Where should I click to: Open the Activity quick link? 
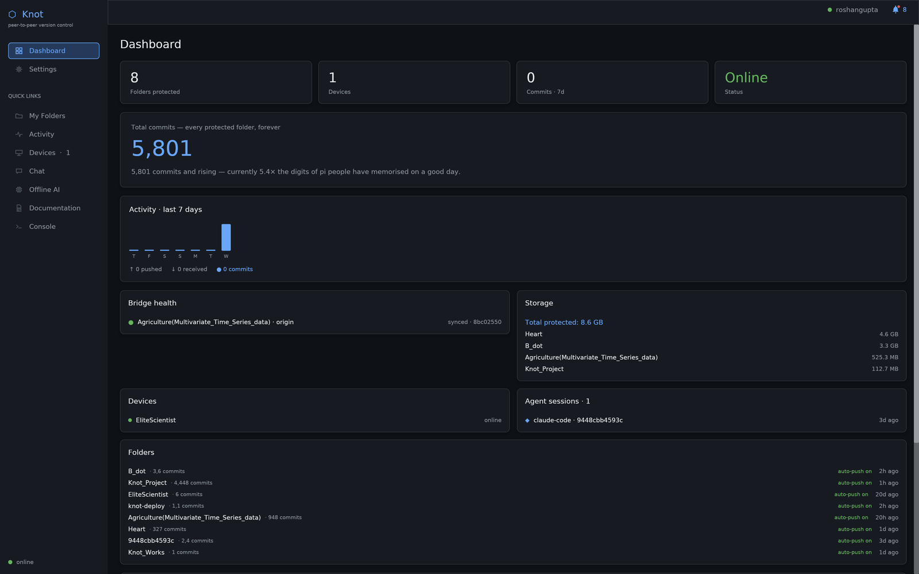53,134
